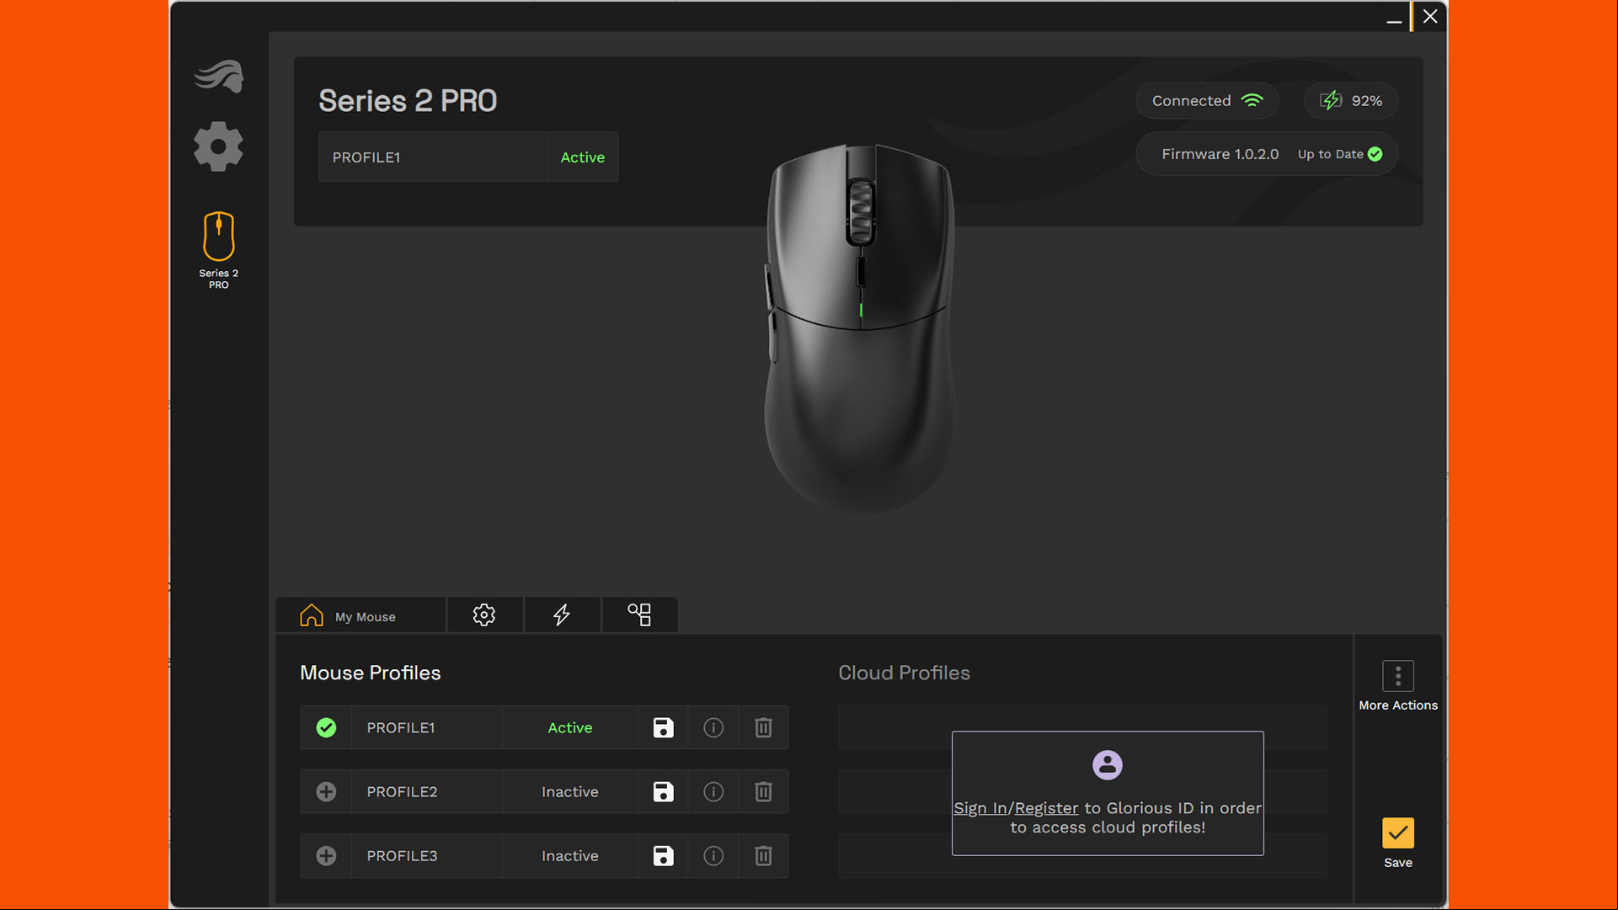The image size is (1618, 910).
Task: Switch to the lightning bolt tab
Action: [562, 615]
